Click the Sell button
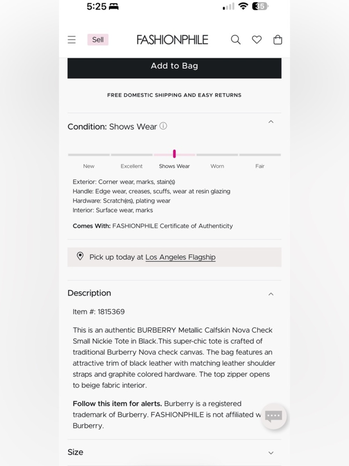Image resolution: width=349 pixels, height=466 pixels. [98, 40]
